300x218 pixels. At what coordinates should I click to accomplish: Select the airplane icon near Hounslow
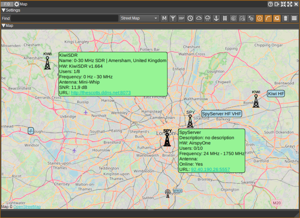(x=74, y=150)
